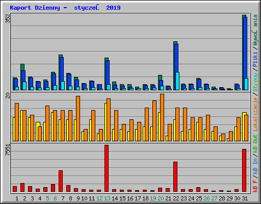Click day label '22' on the x-axis
The image size is (261, 204).
(176, 198)
